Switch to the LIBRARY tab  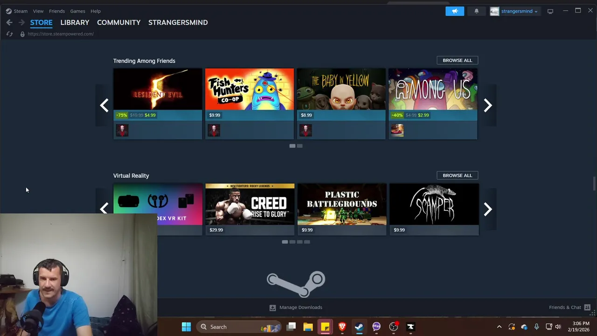pyautogui.click(x=75, y=22)
